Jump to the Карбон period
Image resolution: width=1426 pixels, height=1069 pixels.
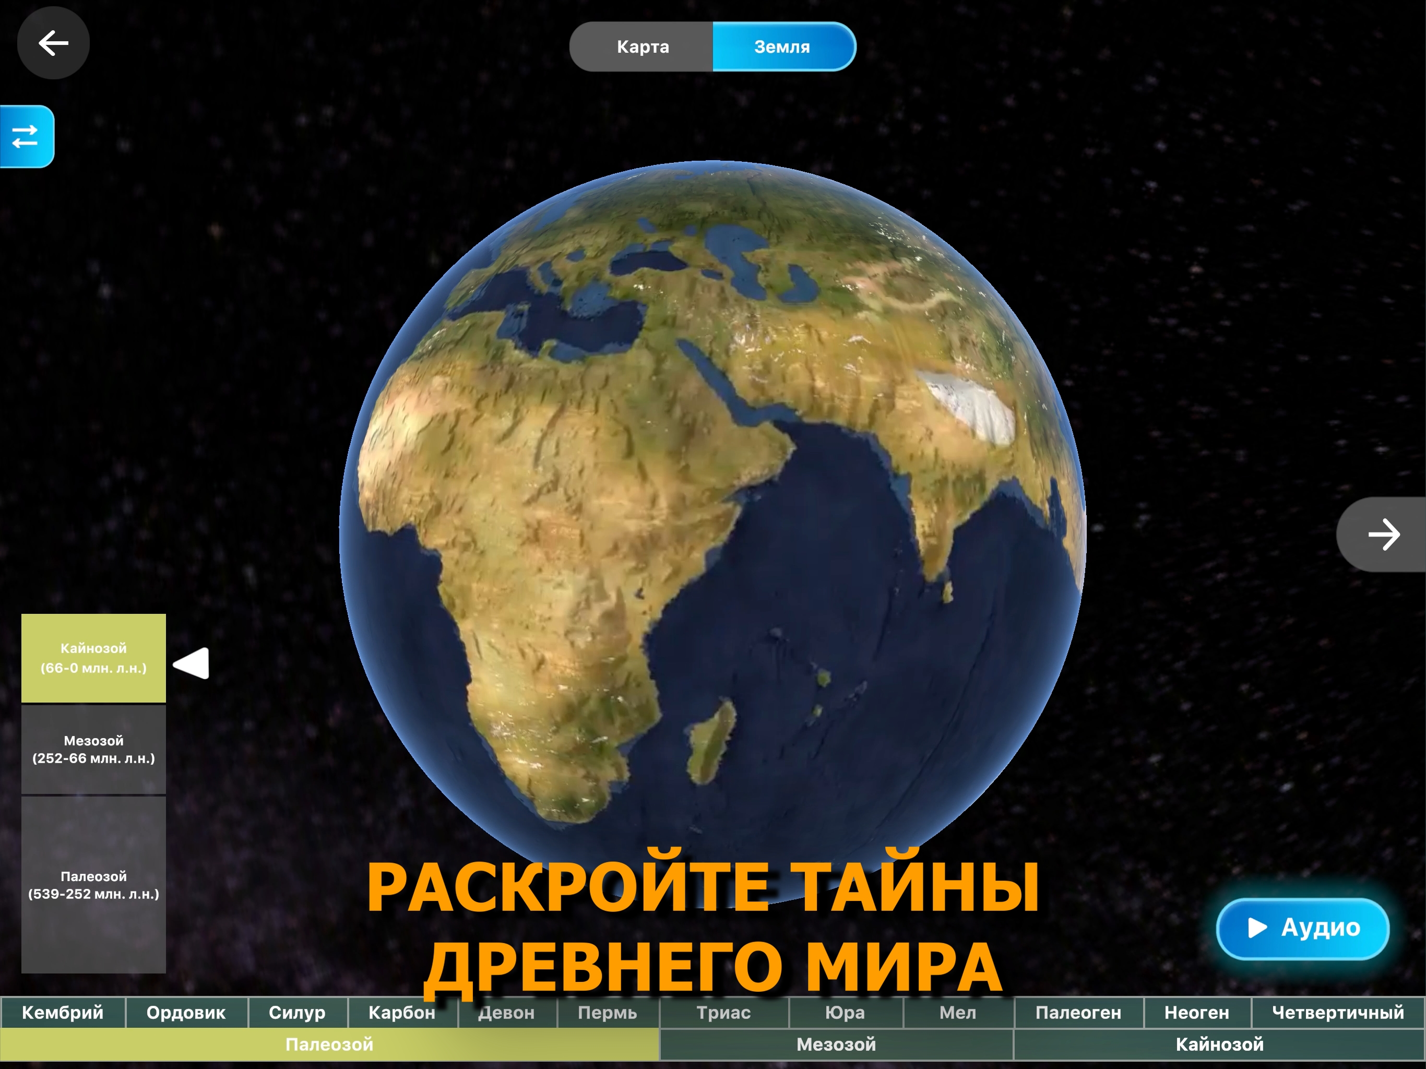pos(402,1012)
